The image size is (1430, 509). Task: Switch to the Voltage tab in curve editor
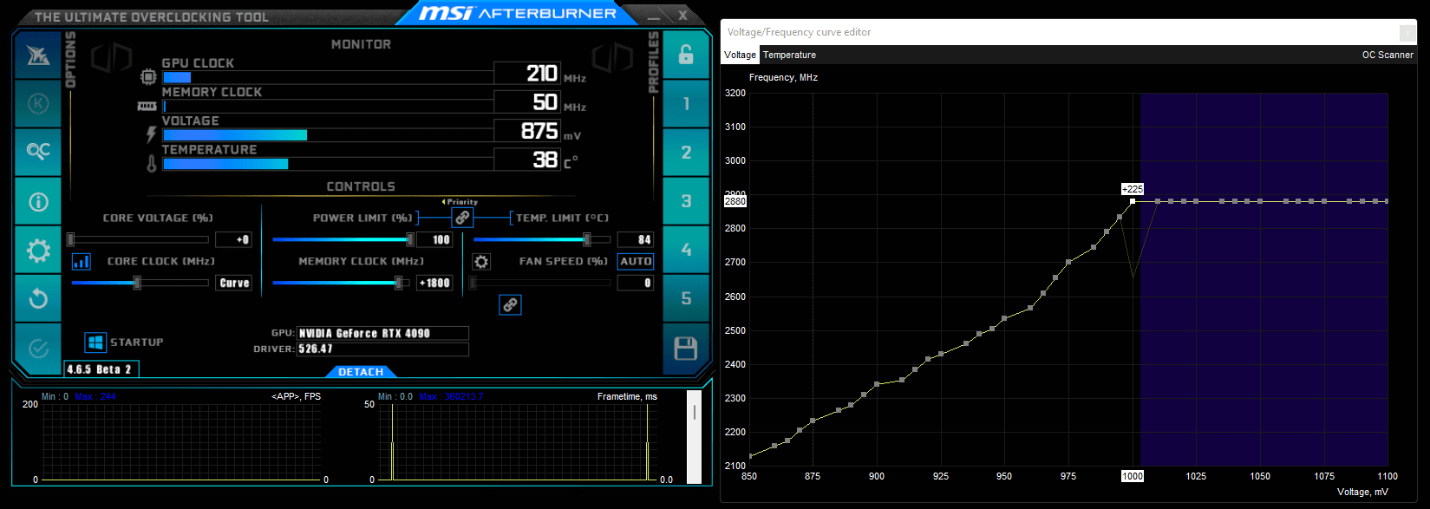click(741, 55)
